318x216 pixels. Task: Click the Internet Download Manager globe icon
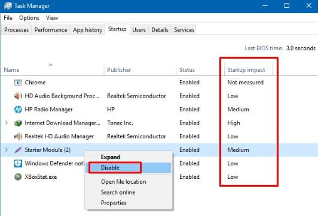18,123
